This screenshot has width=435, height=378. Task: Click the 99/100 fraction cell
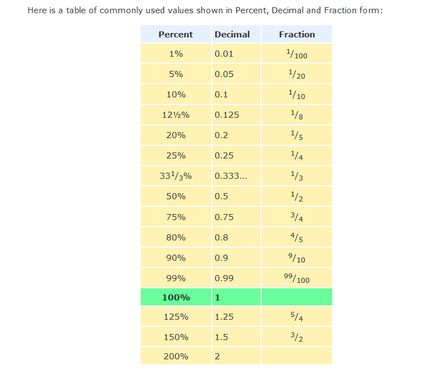pyautogui.click(x=297, y=278)
